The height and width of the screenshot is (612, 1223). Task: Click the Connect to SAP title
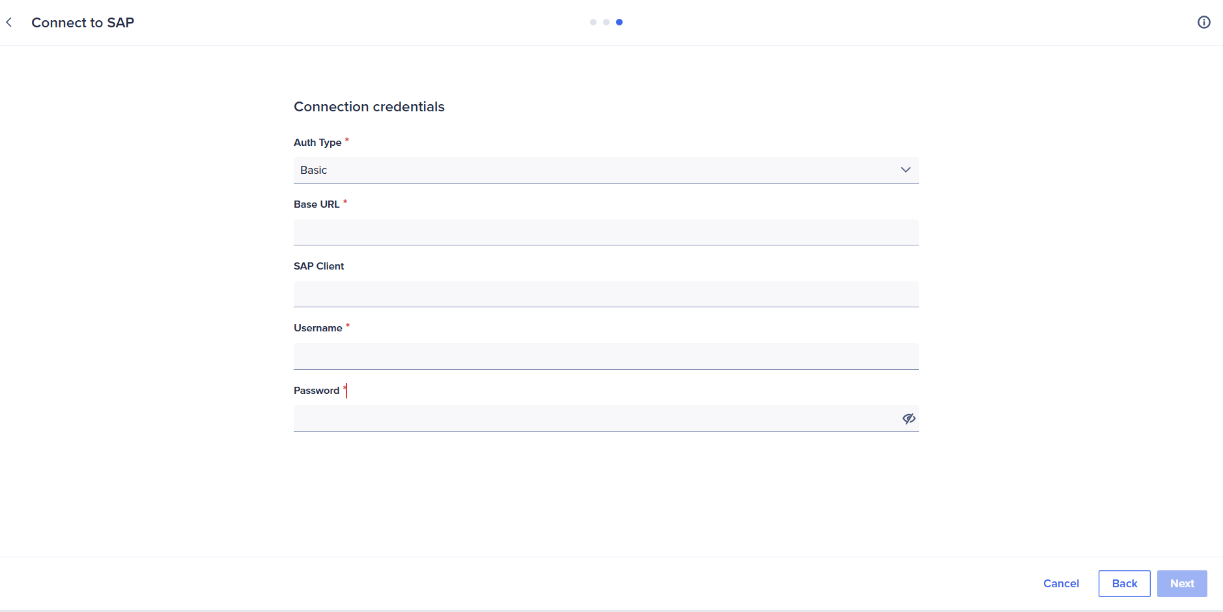point(83,23)
